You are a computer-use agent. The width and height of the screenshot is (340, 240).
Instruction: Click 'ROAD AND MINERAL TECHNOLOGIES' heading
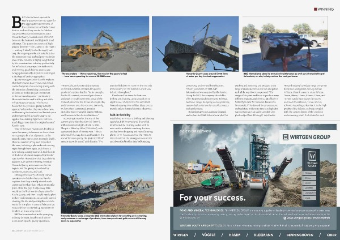click(202, 211)
